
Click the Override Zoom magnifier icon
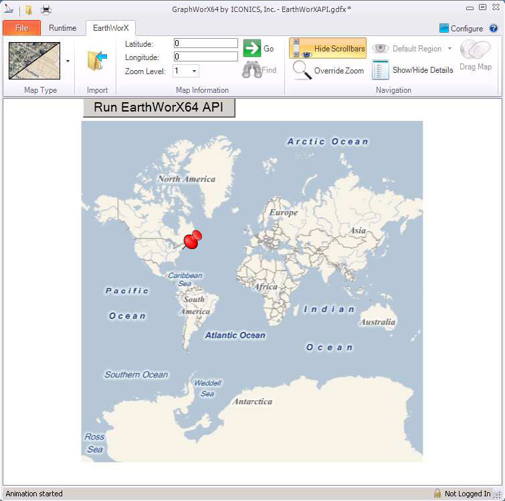[302, 70]
